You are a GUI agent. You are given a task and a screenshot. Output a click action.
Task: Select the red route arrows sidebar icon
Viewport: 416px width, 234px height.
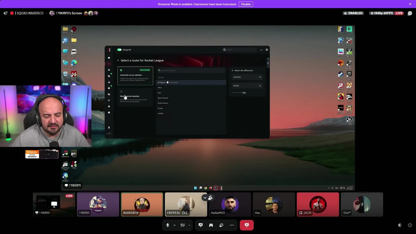tap(109, 64)
